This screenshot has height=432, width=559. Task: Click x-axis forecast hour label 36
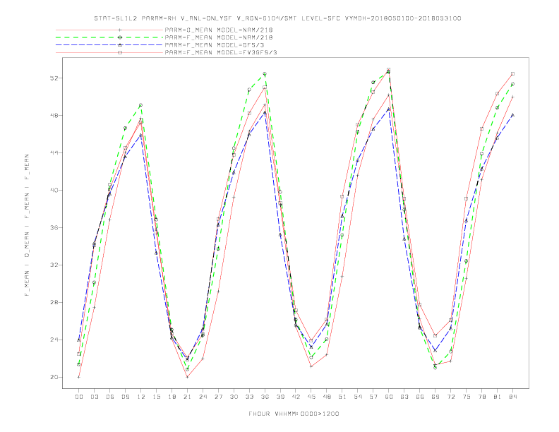(x=265, y=397)
